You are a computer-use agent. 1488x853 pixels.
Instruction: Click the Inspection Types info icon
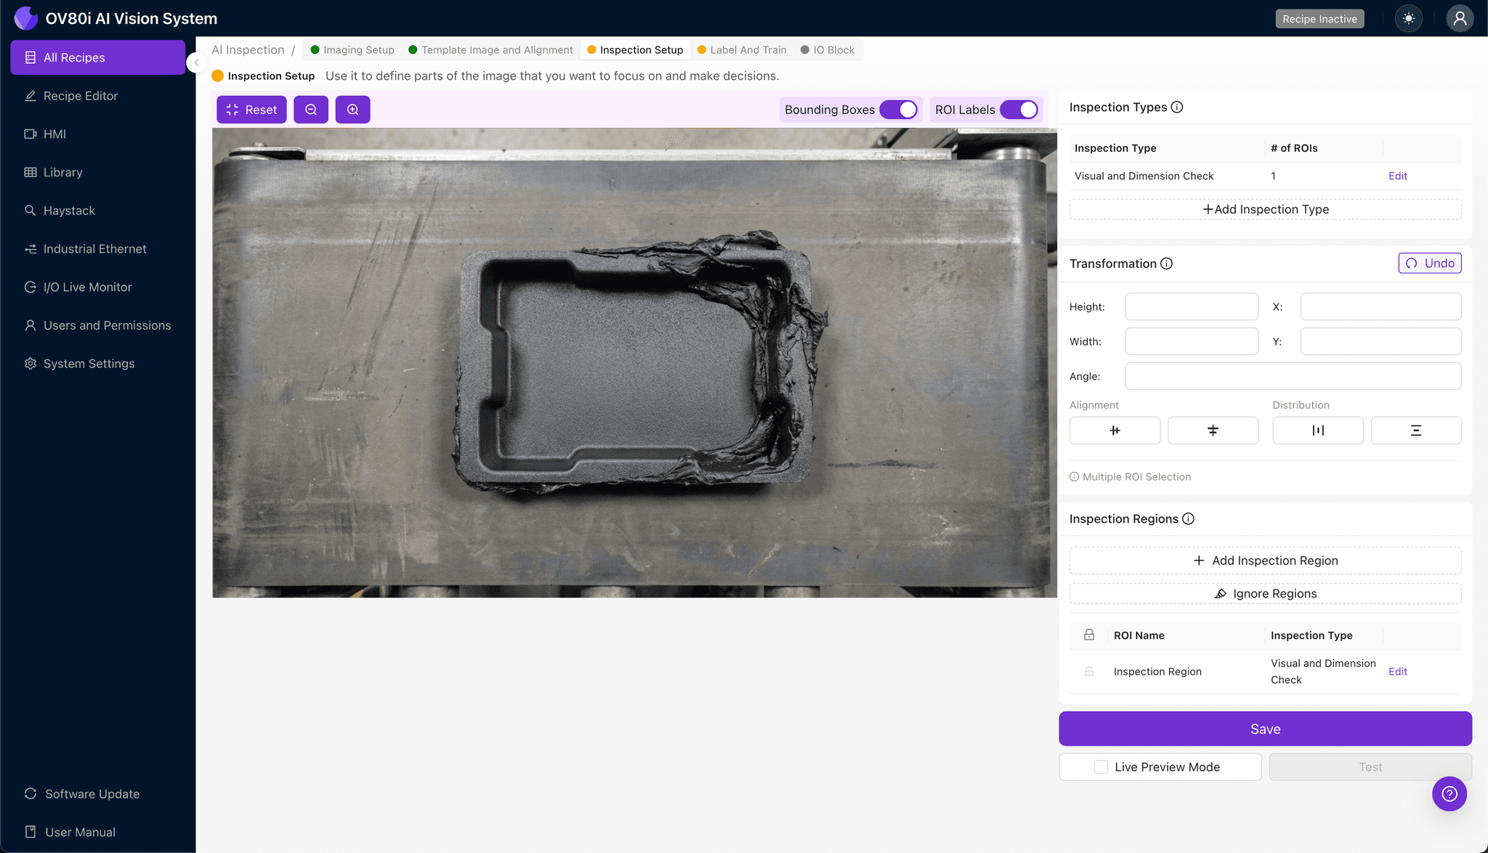[1176, 107]
